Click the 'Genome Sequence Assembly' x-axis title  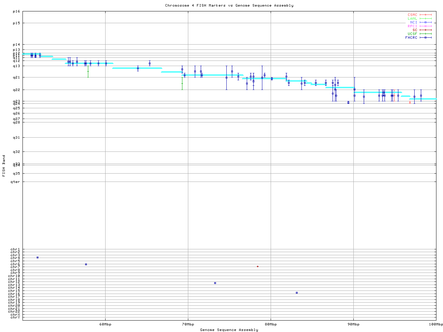pyautogui.click(x=229, y=330)
